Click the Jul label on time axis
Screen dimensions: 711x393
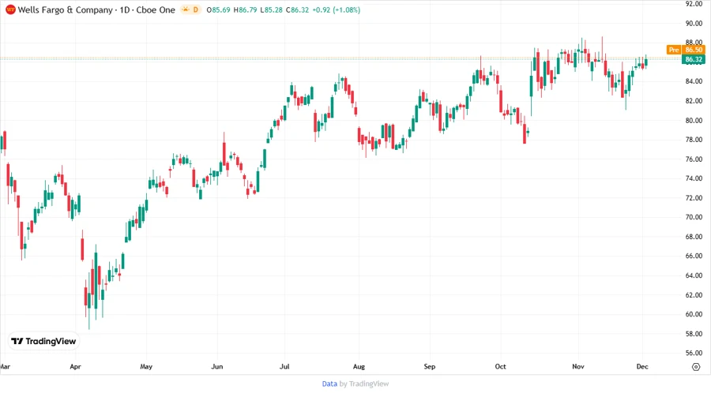[284, 367]
